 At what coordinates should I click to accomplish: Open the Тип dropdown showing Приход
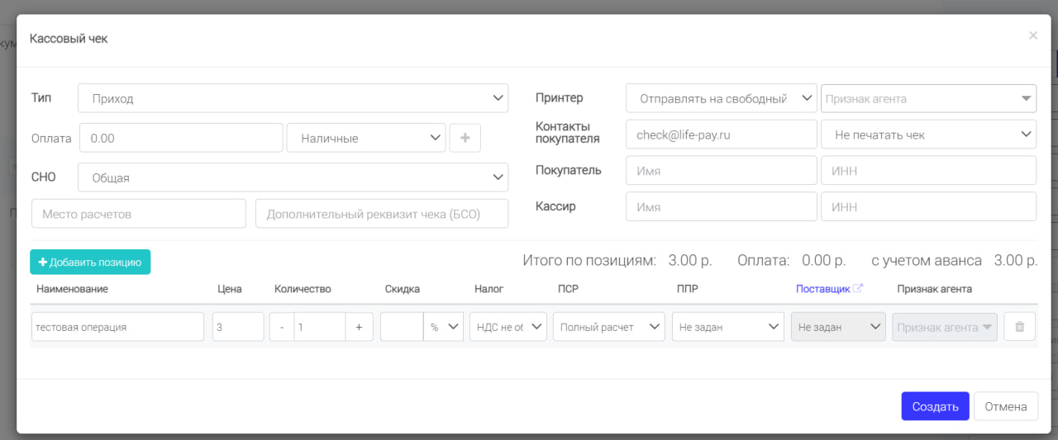click(293, 98)
